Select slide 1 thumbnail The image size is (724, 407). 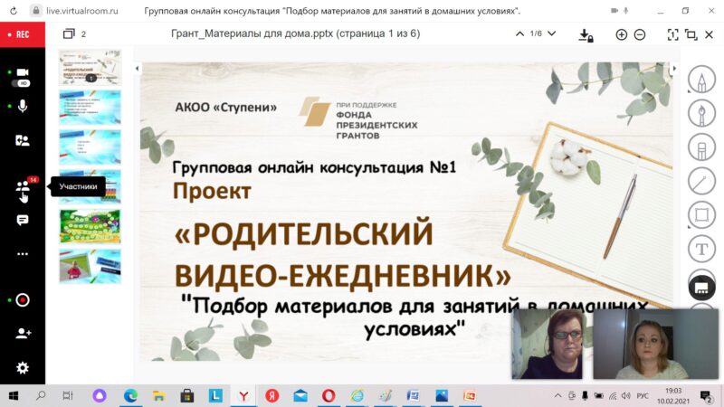pos(90,67)
